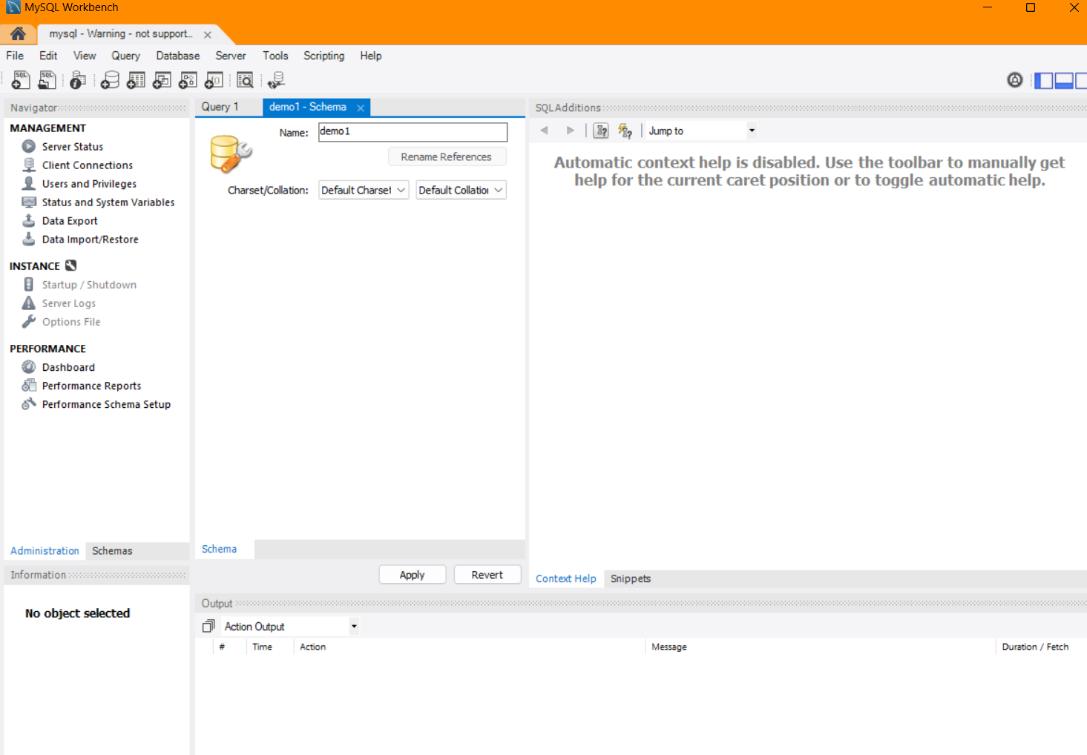Open Data Export
1087x755 pixels.
coord(70,221)
